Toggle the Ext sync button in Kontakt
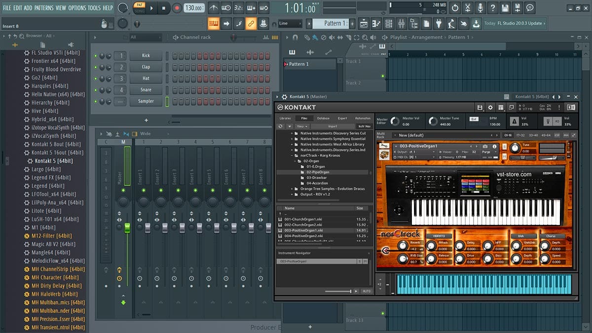 point(474,119)
